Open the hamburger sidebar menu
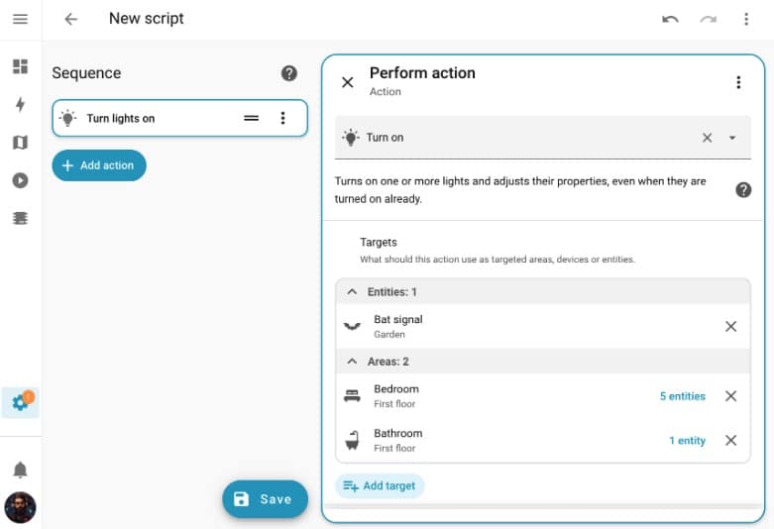 [x=20, y=19]
